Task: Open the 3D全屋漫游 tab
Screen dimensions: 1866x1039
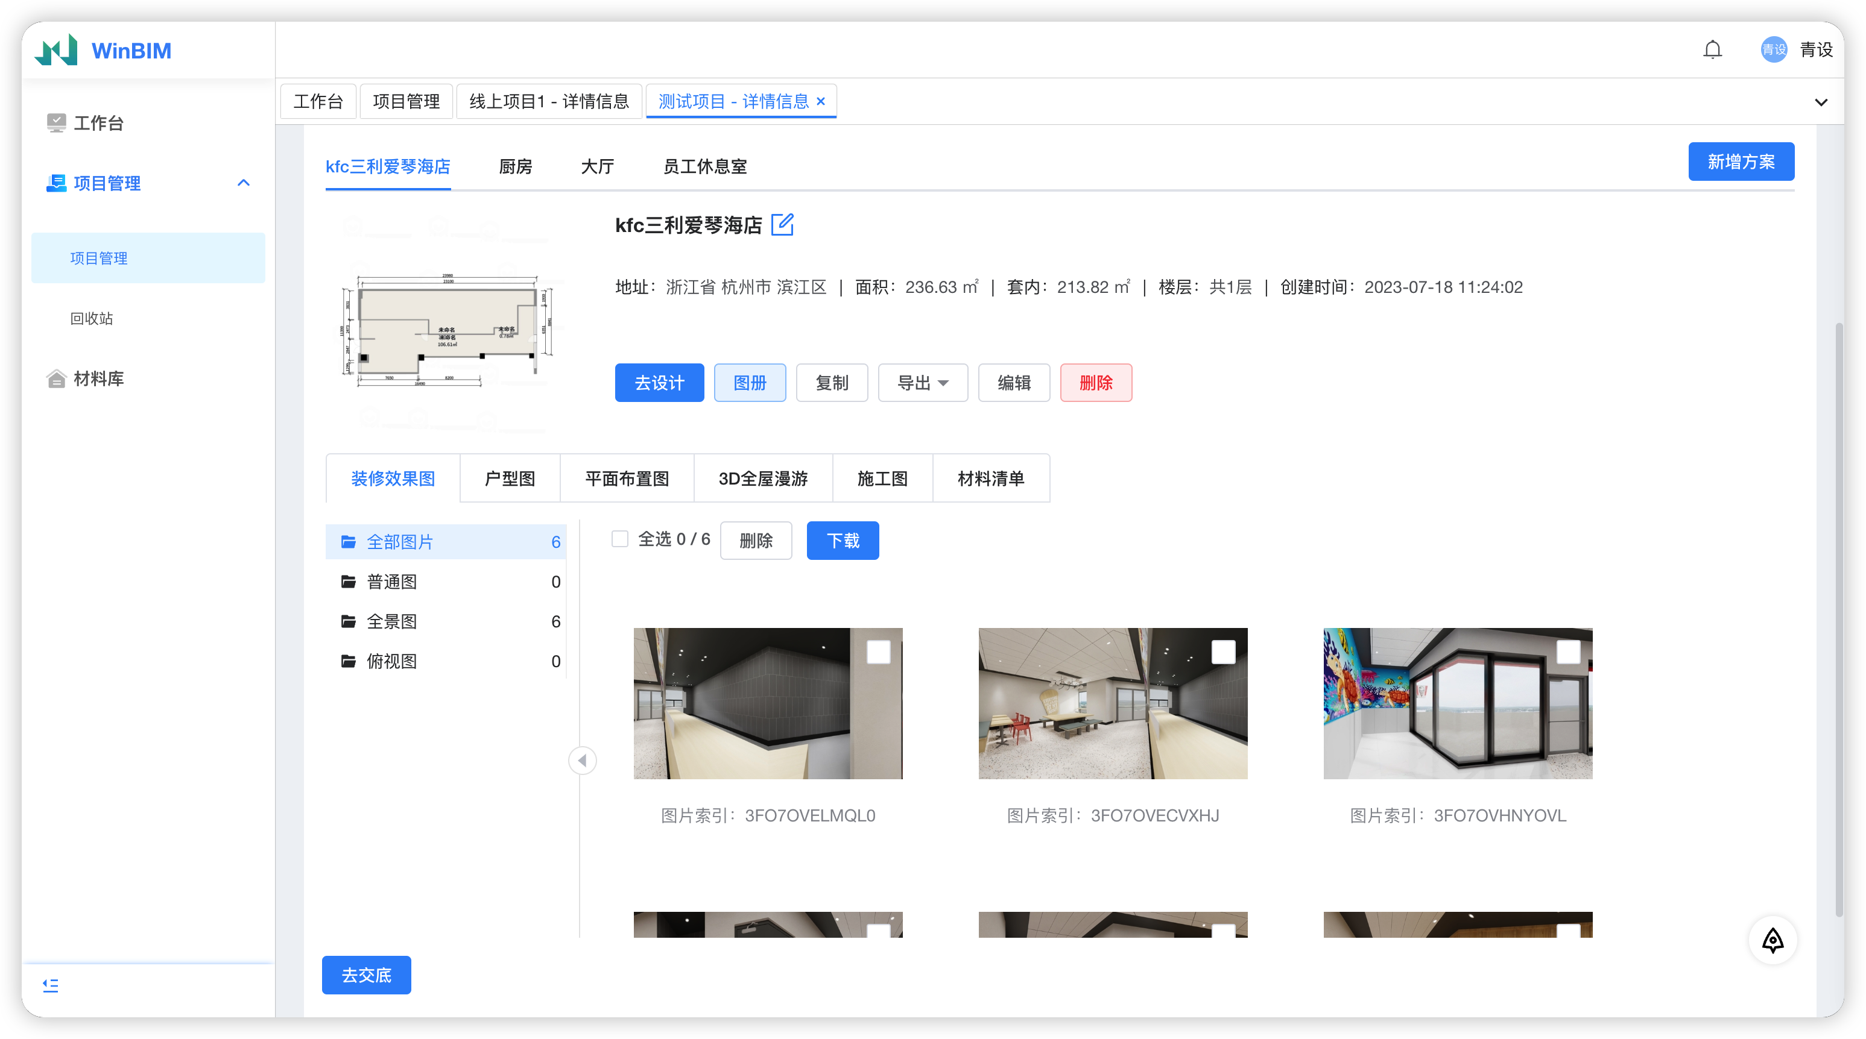Action: point(763,478)
